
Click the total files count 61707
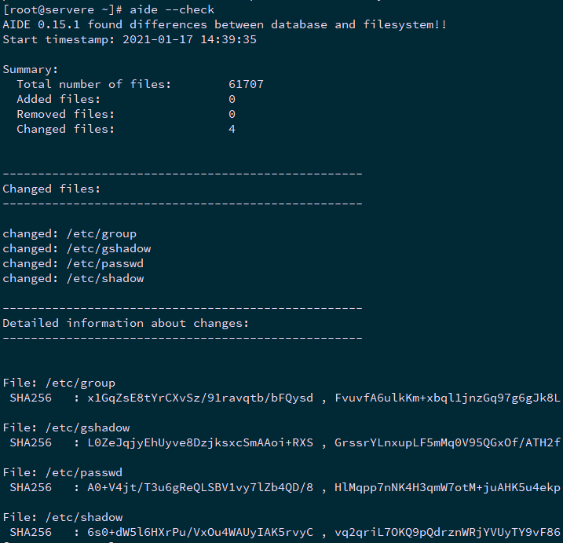coord(246,84)
